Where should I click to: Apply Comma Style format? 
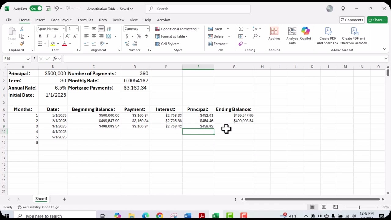(146, 36)
